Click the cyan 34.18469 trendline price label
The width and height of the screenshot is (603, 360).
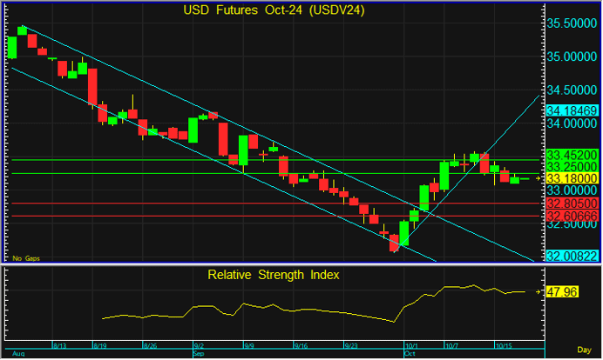coord(571,111)
